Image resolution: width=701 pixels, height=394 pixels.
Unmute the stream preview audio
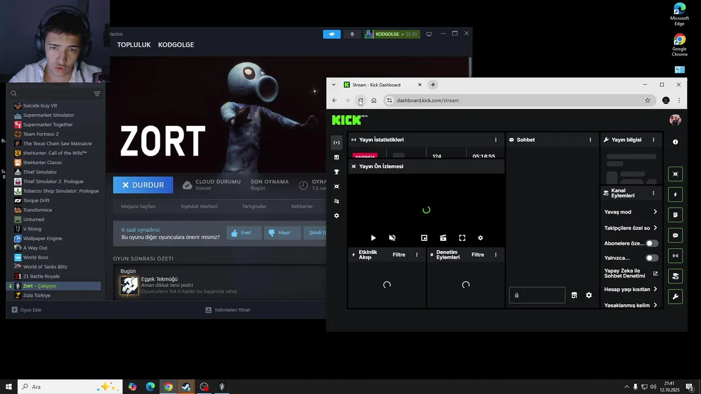392,238
